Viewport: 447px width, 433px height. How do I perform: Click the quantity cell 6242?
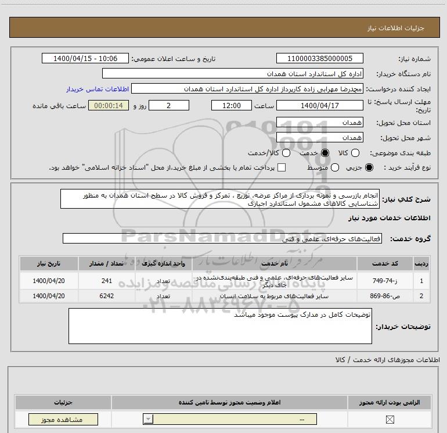tap(107, 296)
